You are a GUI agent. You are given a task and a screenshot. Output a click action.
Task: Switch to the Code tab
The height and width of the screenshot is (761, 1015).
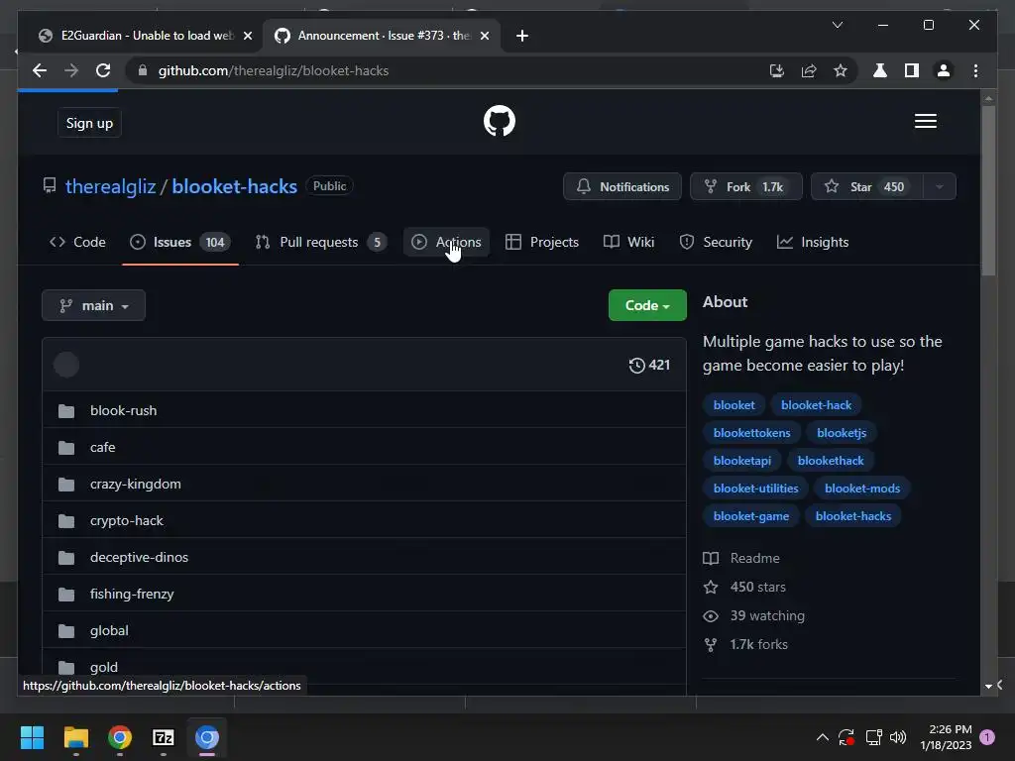(77, 242)
